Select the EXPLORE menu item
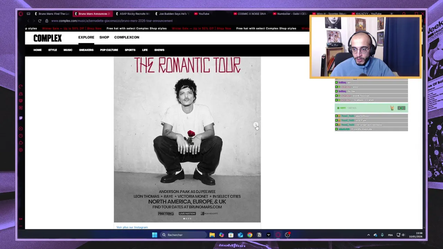Viewport: 443px width, 249px height. (86, 37)
